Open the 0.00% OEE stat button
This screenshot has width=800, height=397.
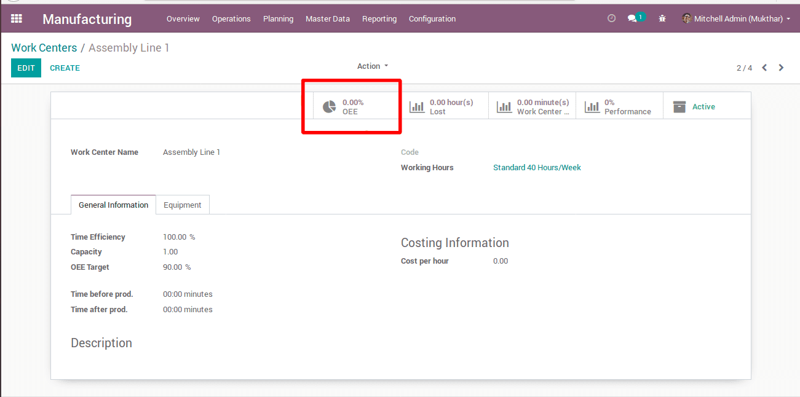[x=357, y=106]
